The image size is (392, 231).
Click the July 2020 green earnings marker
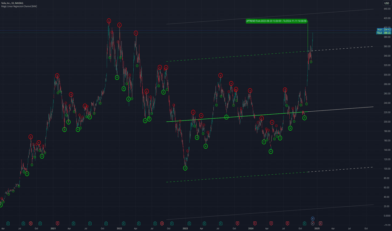click(x=23, y=223)
